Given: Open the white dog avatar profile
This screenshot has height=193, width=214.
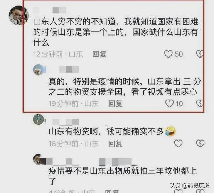Looking at the screenshot, I should (x=39, y=69).
